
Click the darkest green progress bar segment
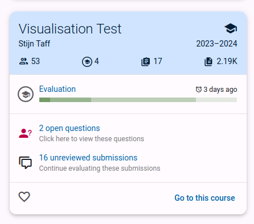coord(44,100)
